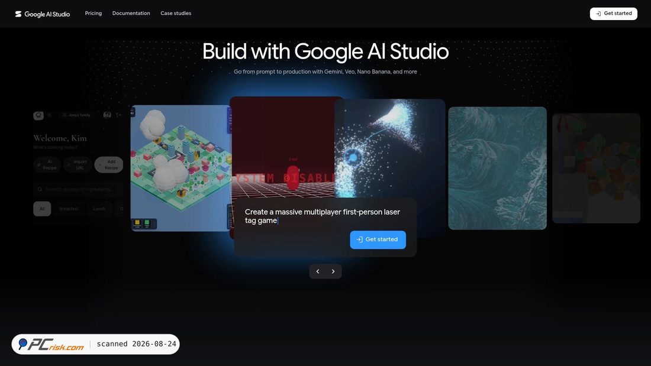Click the recipe search field
The height and width of the screenshot is (366, 651).
(x=78, y=189)
